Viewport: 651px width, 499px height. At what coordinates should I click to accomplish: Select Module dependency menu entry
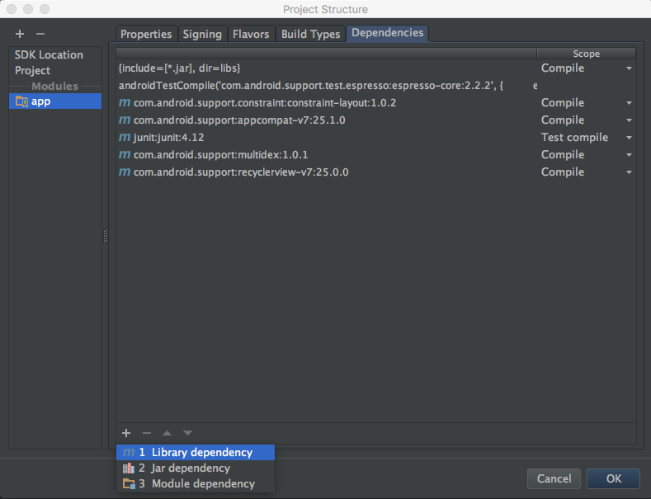click(202, 483)
